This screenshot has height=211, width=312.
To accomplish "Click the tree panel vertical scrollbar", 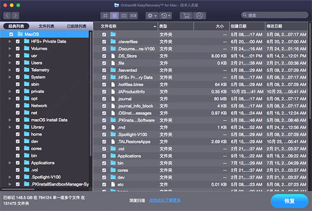I will pos(90,94).
